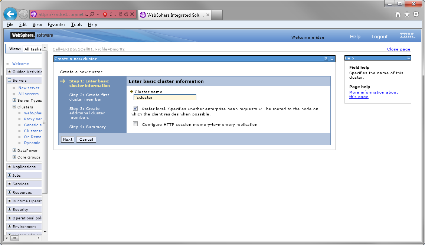Collapse the Servers section

[x=10, y=80]
